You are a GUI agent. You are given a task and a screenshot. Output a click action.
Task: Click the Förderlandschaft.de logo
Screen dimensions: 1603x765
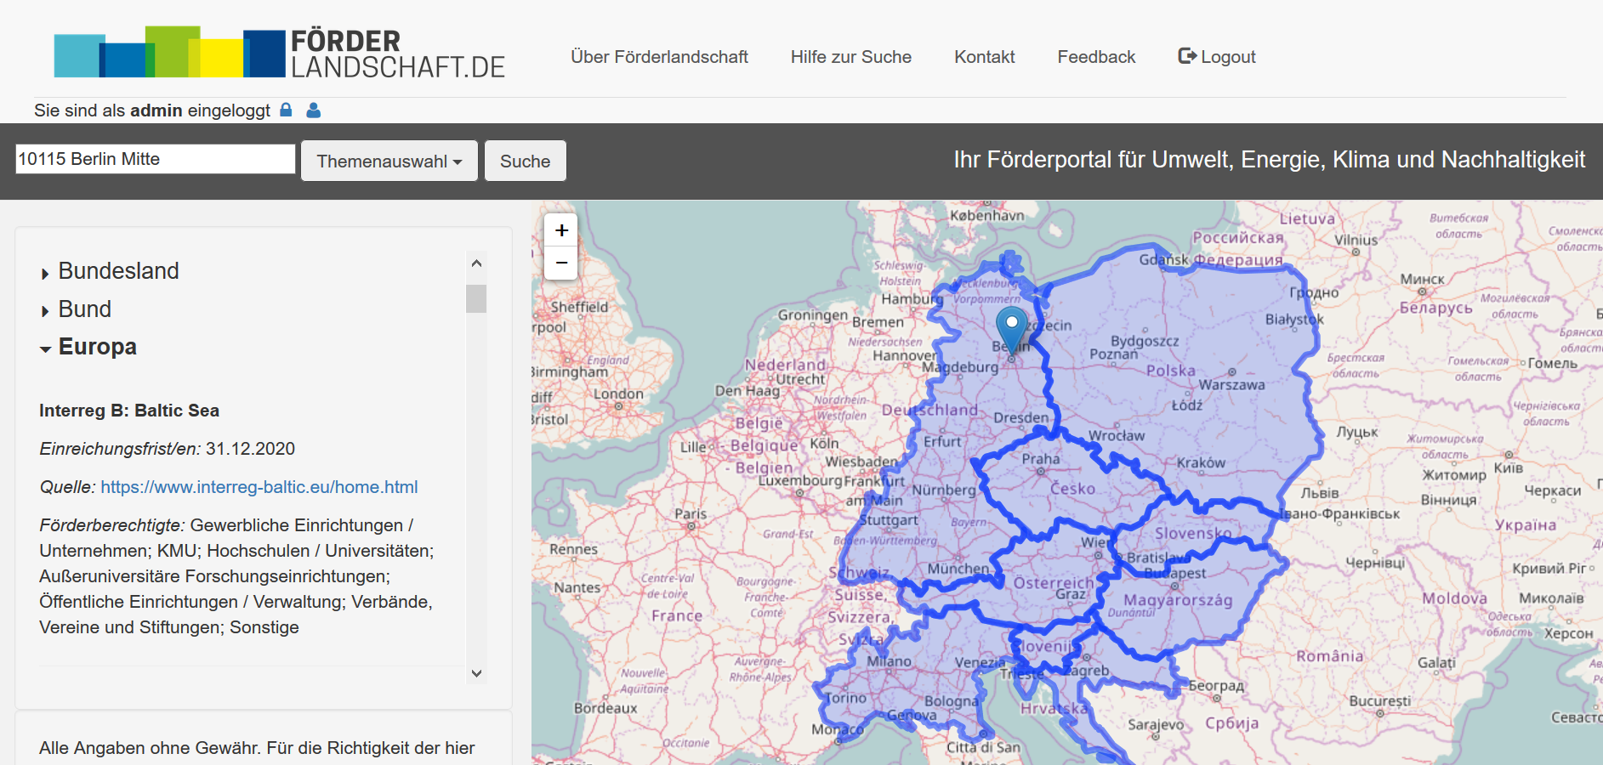click(281, 51)
